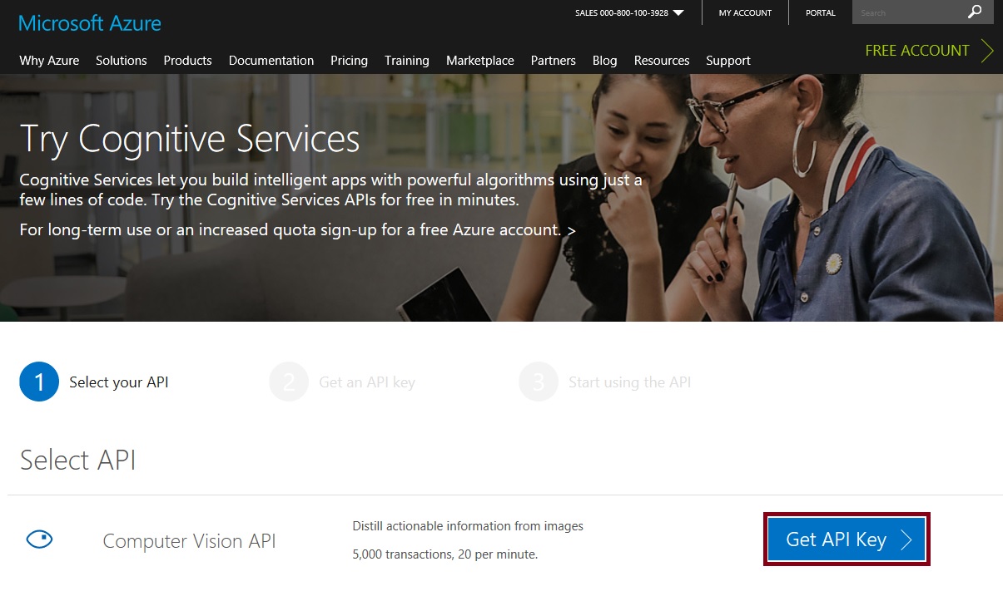The height and width of the screenshot is (596, 1003).
Task: Open the Portal link
Action: (x=820, y=13)
